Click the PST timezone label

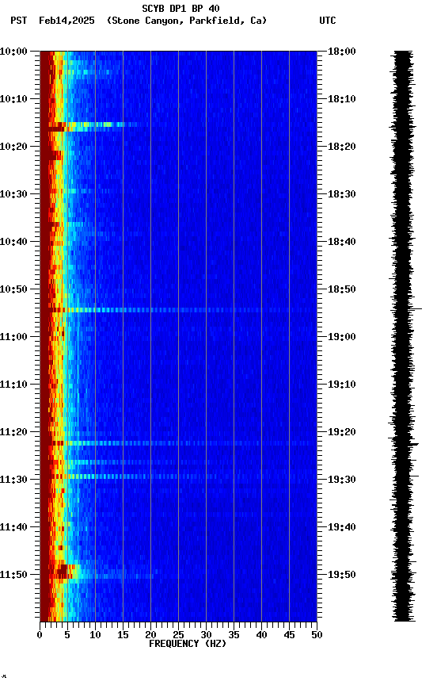[19, 21]
